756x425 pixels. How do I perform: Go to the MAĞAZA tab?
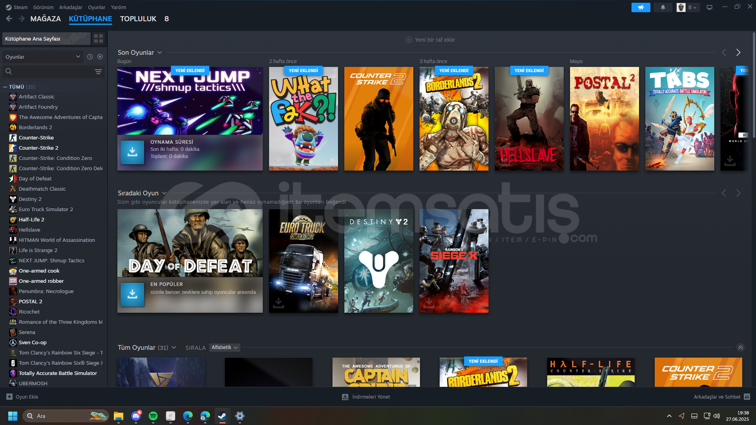[46, 19]
